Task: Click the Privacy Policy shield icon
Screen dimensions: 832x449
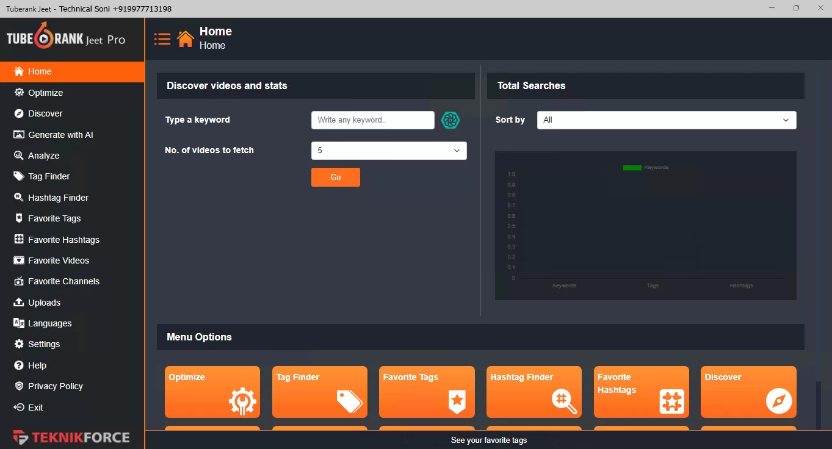Action: tap(19, 386)
